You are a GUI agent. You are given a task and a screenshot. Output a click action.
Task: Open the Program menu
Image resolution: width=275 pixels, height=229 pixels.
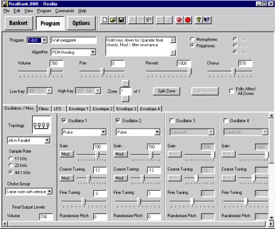(x=44, y=11)
